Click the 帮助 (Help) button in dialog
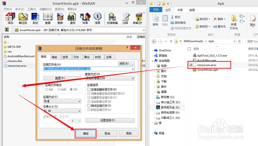The image size is (258, 146). tap(129, 134)
